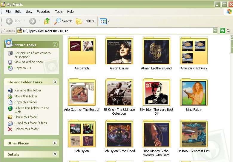The image size is (233, 162).
Task: Choose Move this folder
Action: click(x=26, y=96)
